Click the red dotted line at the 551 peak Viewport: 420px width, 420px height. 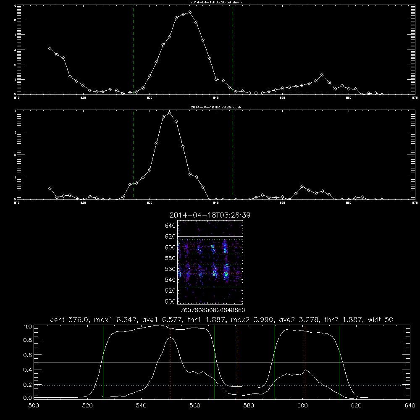click(x=171, y=362)
